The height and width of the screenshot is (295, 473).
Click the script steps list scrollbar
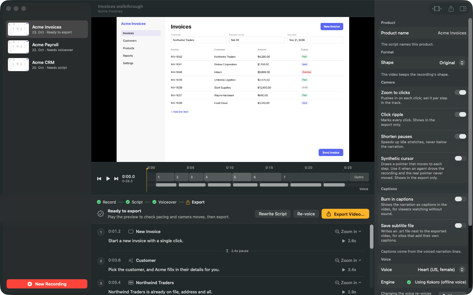tap(372, 237)
